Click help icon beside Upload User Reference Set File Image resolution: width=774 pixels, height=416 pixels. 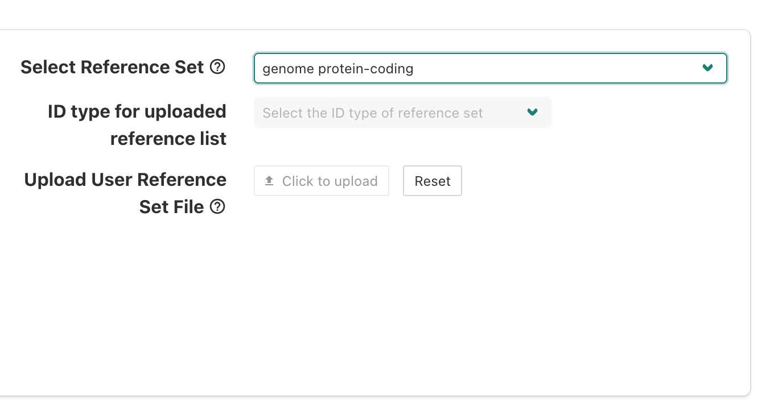[217, 207]
